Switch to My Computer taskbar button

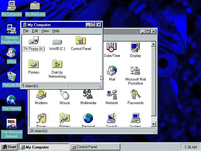[x=44, y=147]
